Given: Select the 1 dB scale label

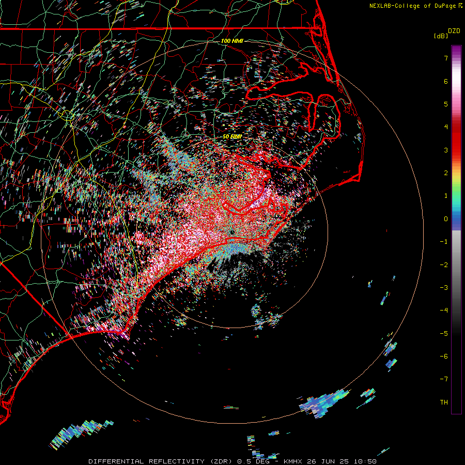Looking at the screenshot, I should click(x=446, y=196).
